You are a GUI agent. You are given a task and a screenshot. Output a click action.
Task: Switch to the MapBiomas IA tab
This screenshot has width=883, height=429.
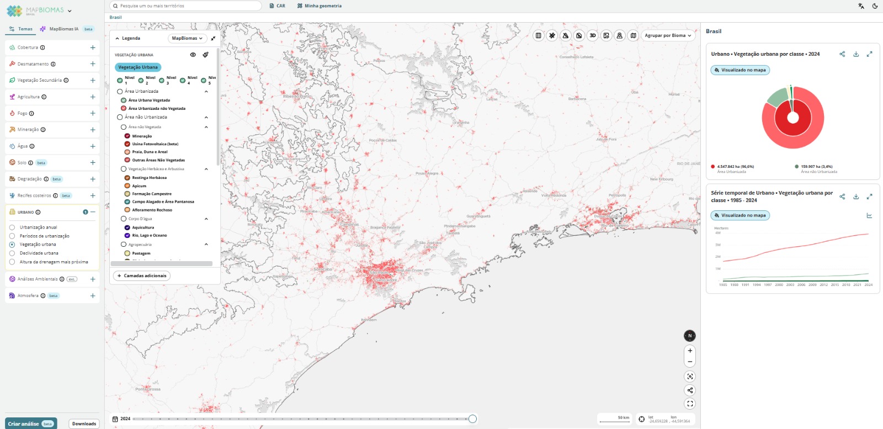tap(63, 29)
